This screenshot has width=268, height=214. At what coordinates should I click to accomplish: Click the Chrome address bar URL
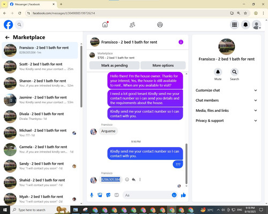coord(64,13)
